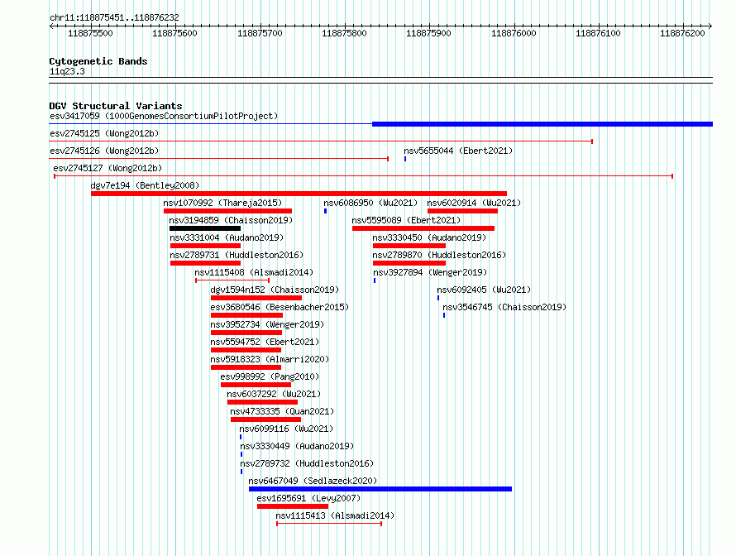Click the esv2745127 (Wong2012b) label
This screenshot has width=736, height=556.
(x=108, y=168)
